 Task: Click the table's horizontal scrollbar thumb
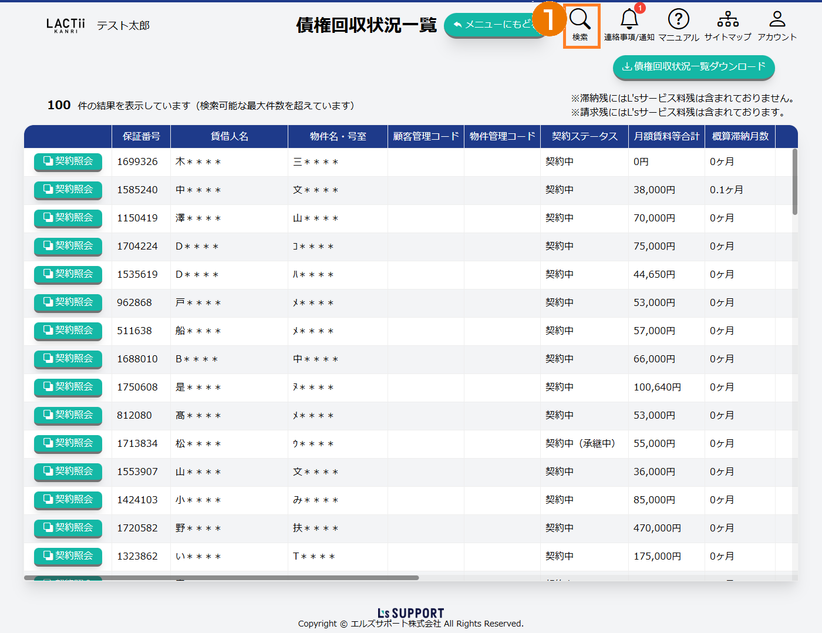221,578
